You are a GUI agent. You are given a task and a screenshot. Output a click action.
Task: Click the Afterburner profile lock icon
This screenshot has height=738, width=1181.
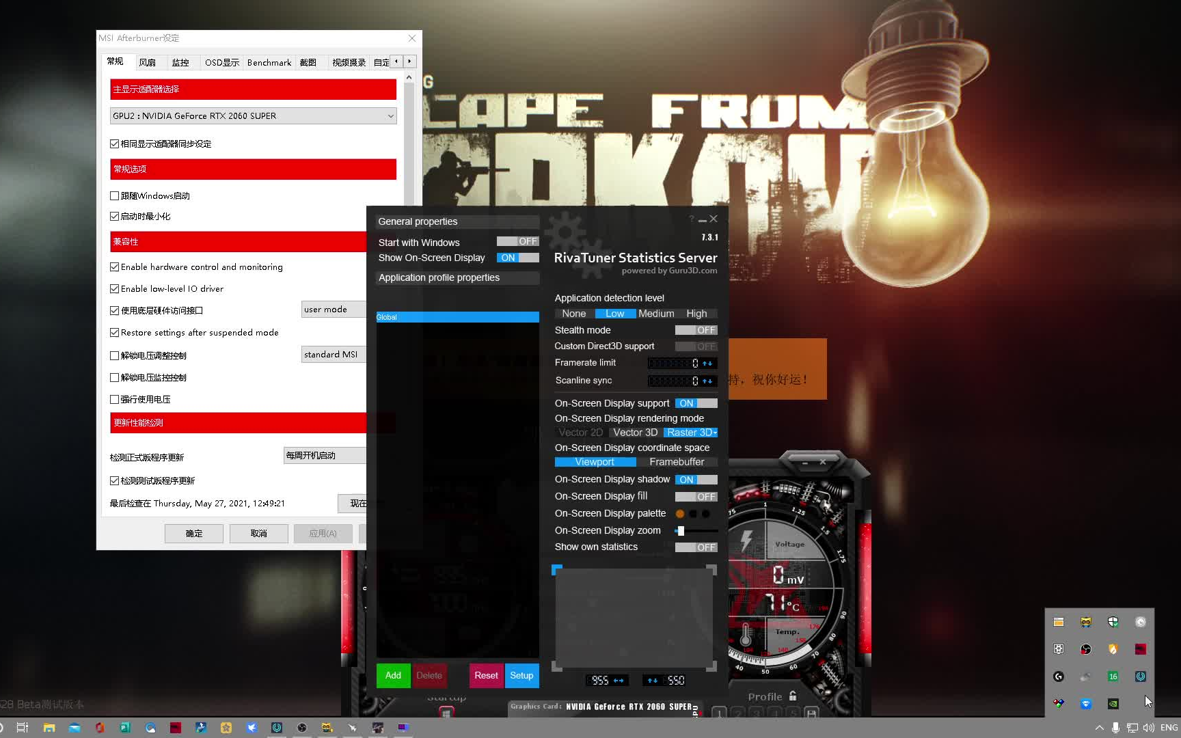[x=793, y=696]
